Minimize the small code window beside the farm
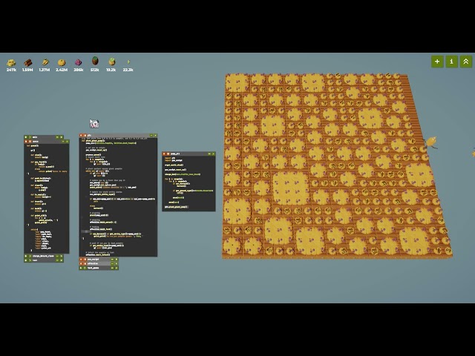The height and width of the screenshot is (356, 475). click(x=209, y=154)
